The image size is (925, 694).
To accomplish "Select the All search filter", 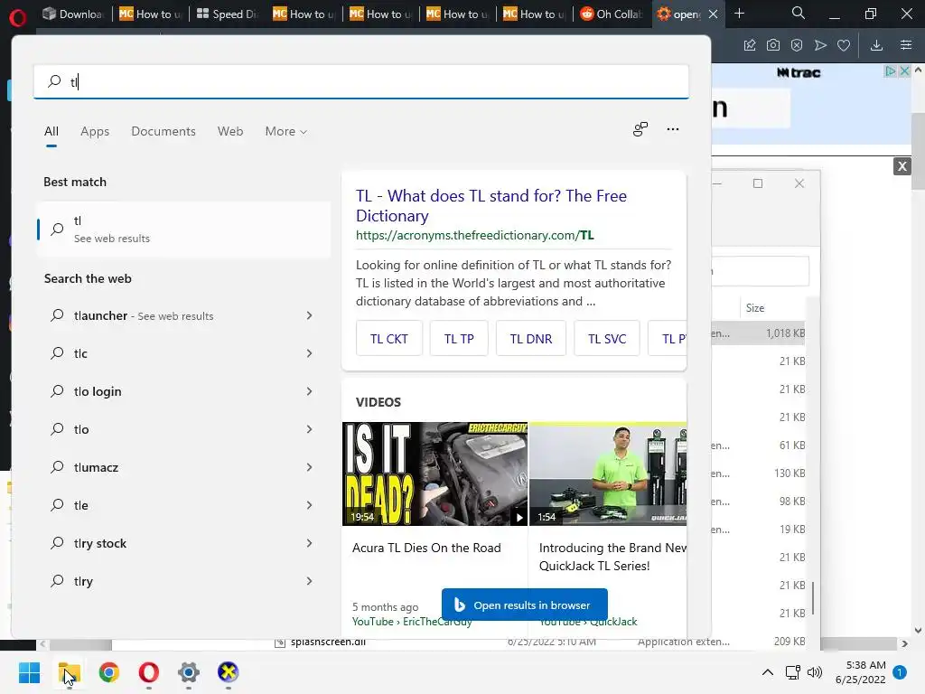I will point(51,132).
